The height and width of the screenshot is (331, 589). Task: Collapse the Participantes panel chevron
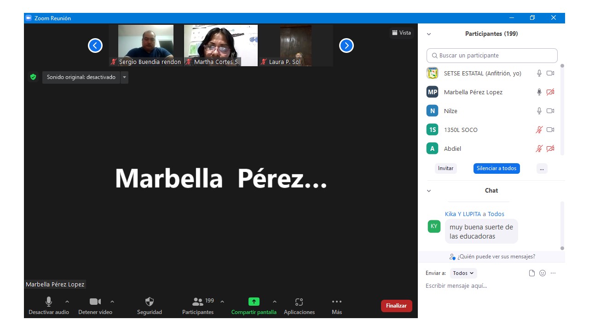[x=429, y=34]
